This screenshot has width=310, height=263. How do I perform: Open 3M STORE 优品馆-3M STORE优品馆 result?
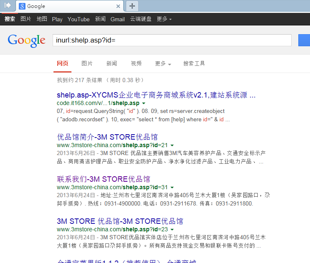[120, 221]
